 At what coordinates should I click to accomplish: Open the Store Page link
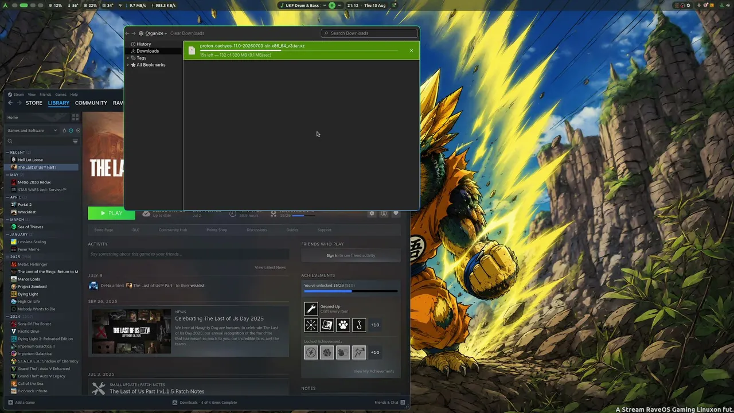pos(103,230)
